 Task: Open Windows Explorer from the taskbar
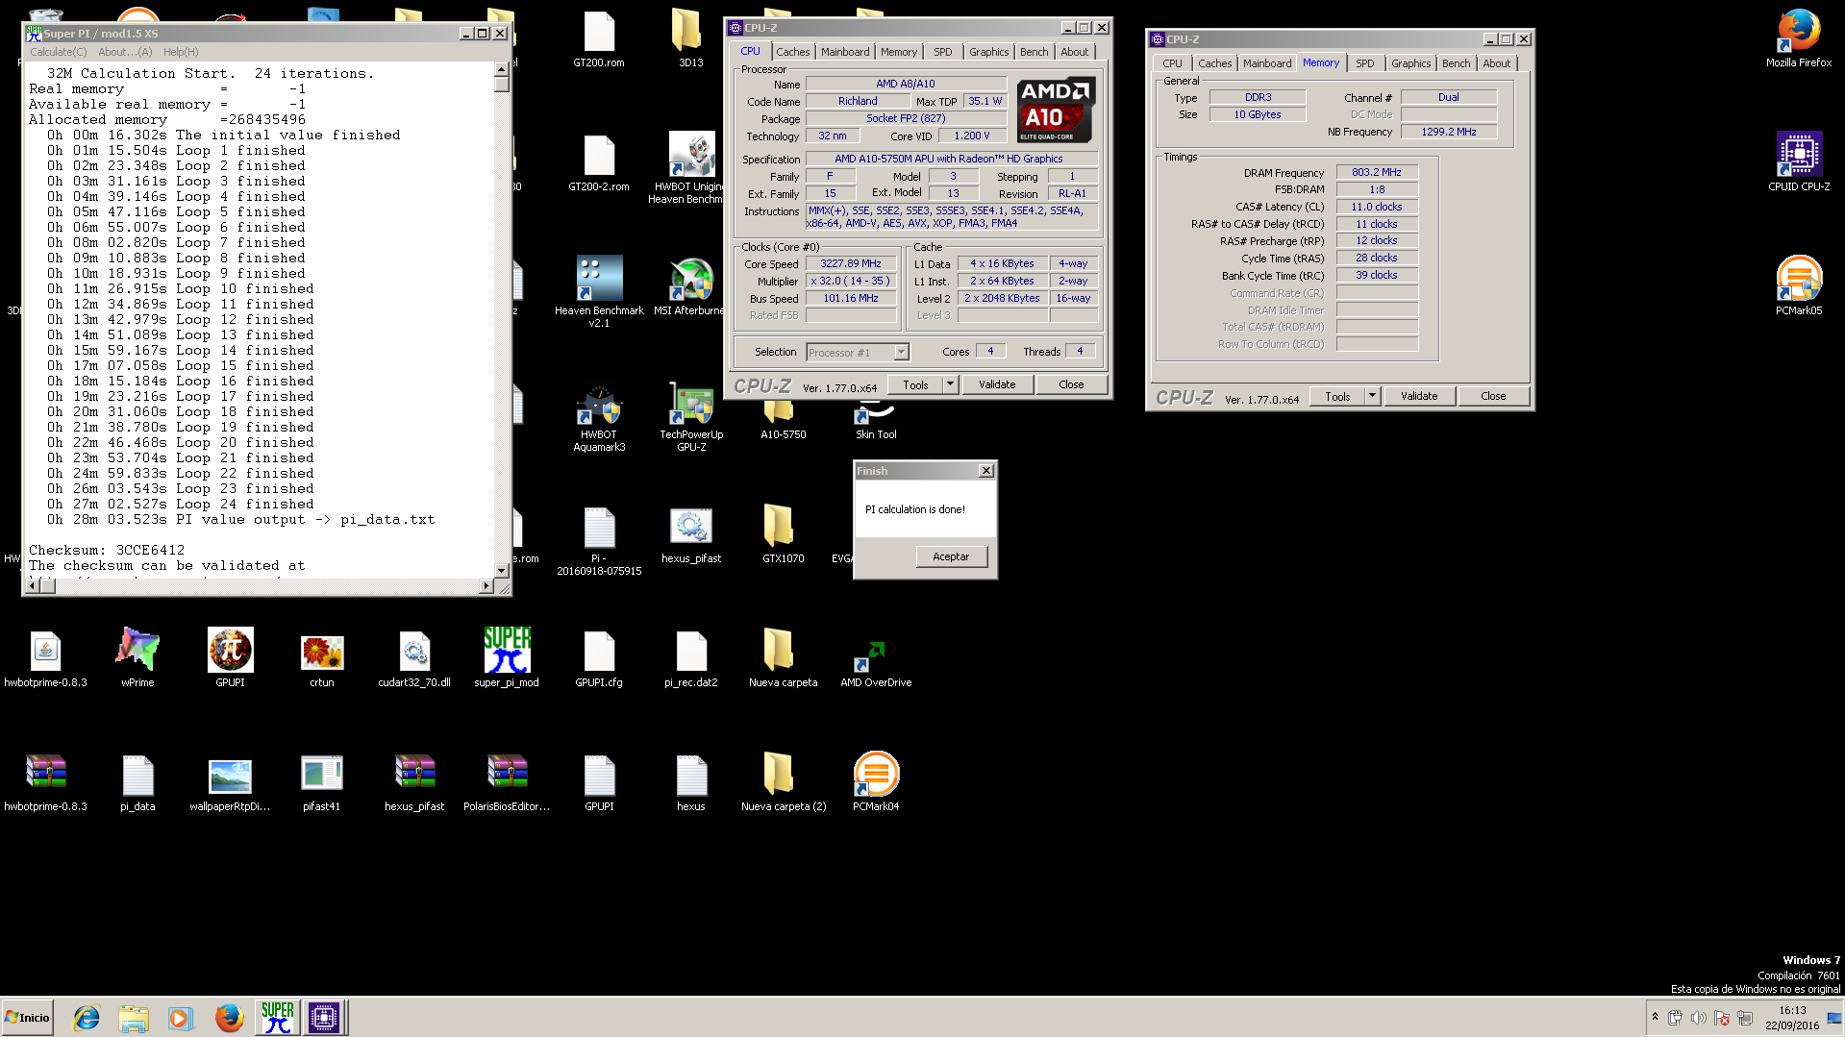pyautogui.click(x=134, y=1018)
